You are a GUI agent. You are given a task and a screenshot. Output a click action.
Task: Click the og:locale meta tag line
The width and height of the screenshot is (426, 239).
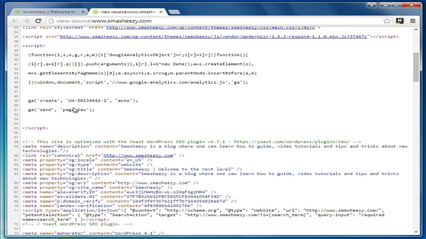[x=88, y=160]
